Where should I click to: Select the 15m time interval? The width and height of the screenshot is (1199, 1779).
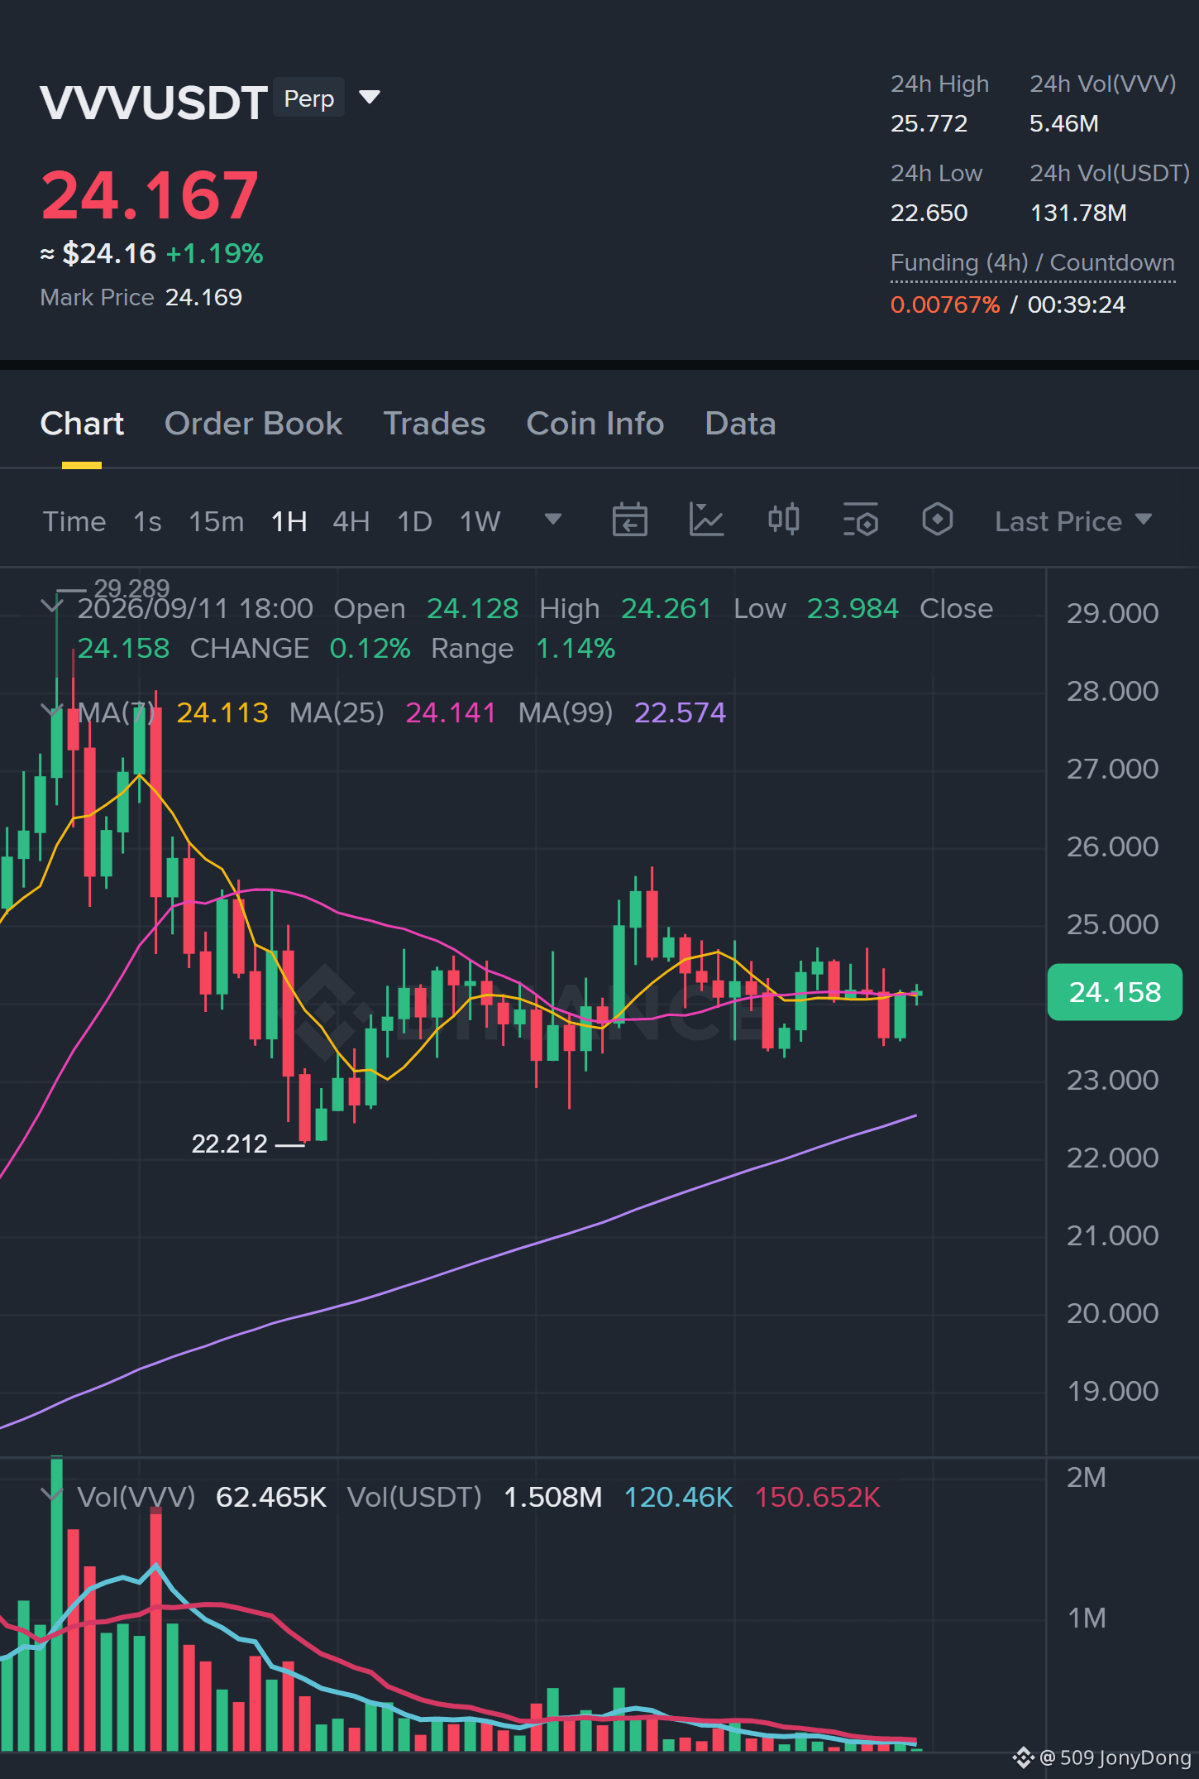point(217,522)
